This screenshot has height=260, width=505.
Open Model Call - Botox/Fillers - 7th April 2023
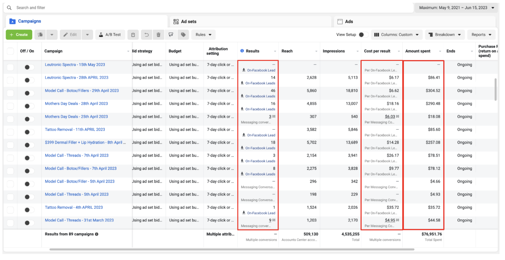tap(81, 169)
